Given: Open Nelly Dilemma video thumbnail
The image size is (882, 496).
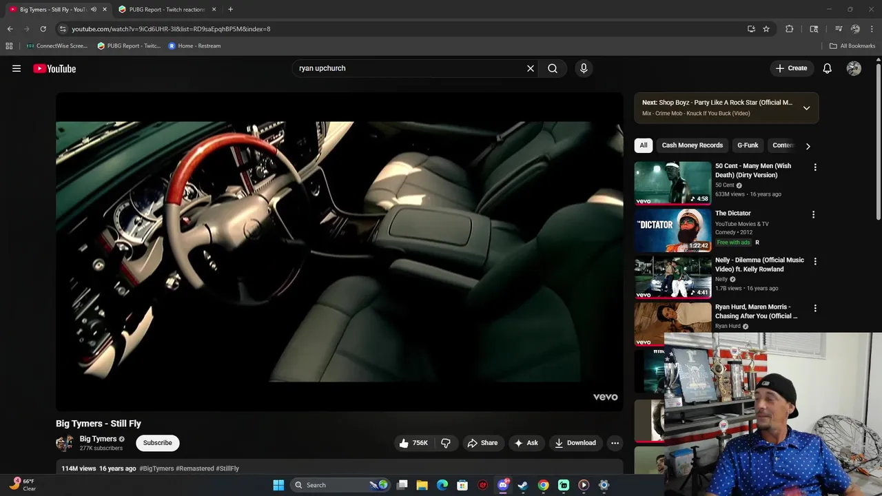Looking at the screenshot, I should [x=673, y=277].
